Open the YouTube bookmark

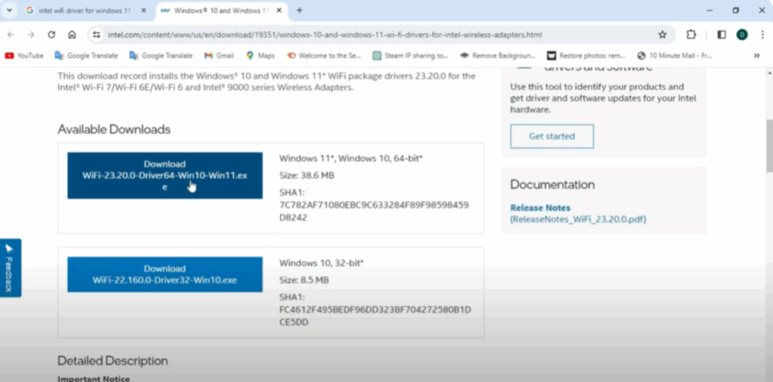(24, 56)
